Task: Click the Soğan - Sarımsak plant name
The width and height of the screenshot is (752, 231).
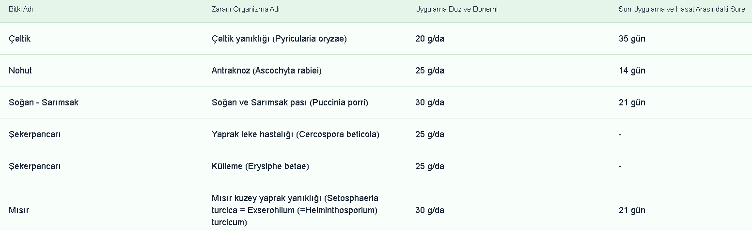Action: pos(44,102)
